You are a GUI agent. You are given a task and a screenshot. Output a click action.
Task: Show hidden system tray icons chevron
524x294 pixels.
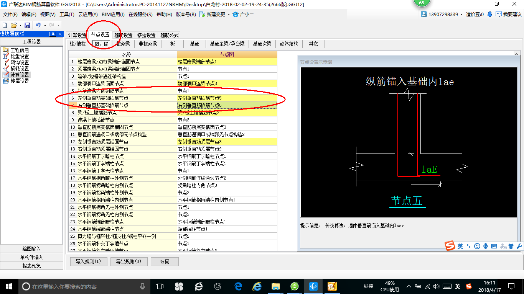[409, 286]
